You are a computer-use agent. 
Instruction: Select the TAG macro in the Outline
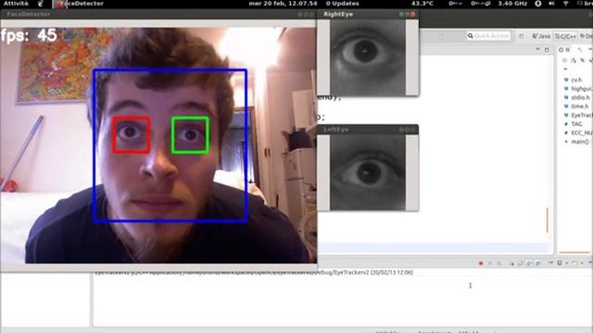point(574,124)
